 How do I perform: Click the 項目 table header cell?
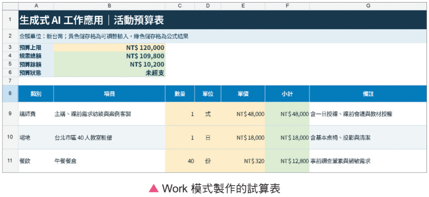pos(109,93)
